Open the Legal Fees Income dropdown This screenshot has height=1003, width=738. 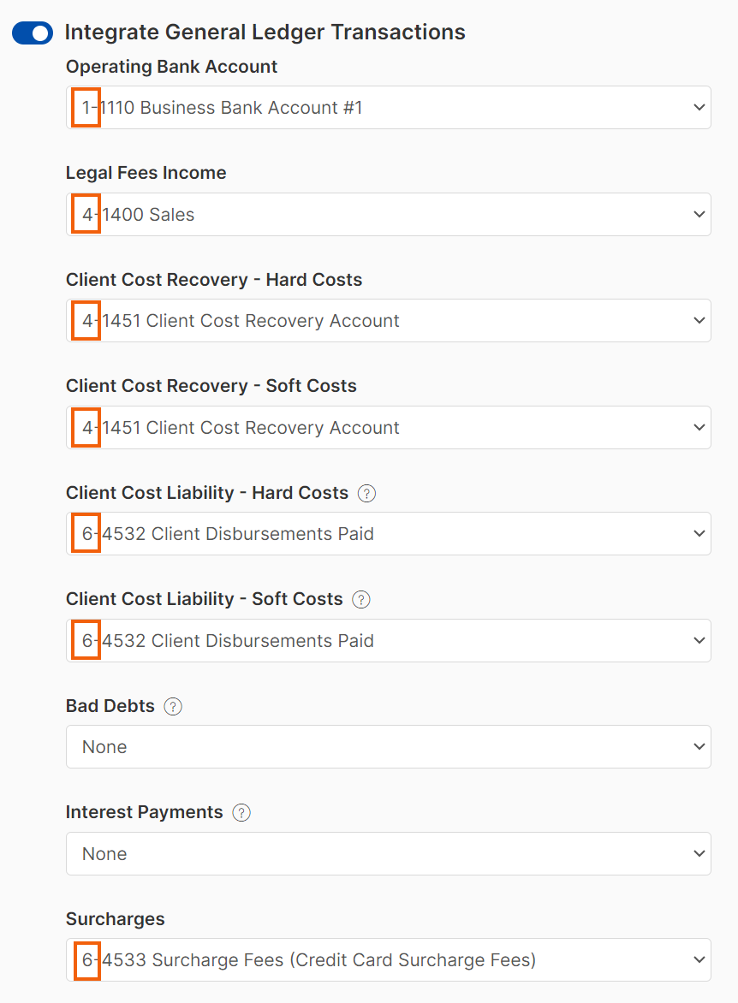pos(389,214)
